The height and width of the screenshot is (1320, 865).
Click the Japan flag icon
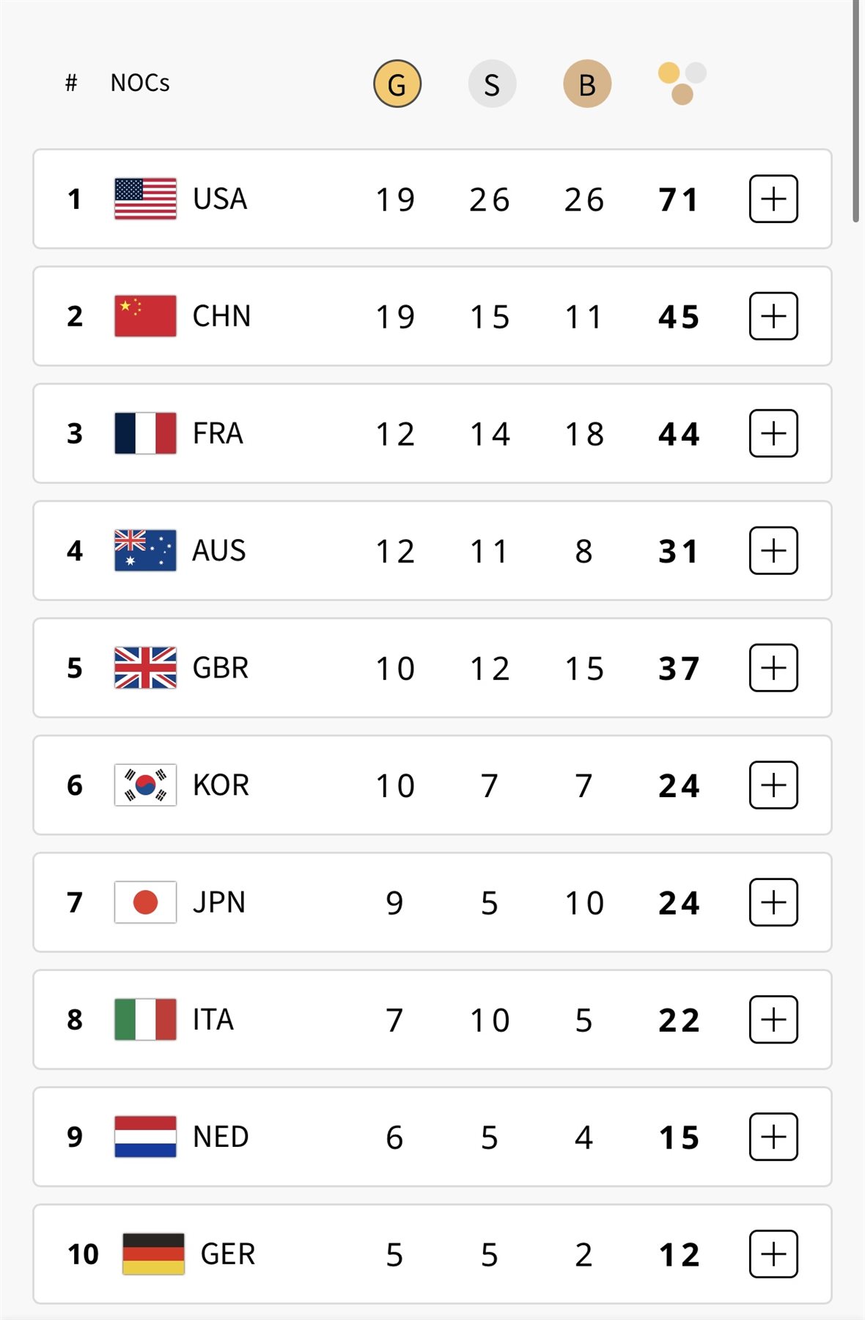coord(145,902)
